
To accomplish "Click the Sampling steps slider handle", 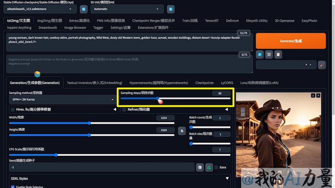I will coord(158,99).
